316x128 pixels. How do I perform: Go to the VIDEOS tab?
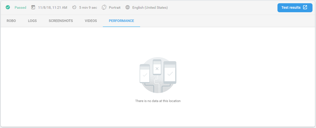(91, 21)
